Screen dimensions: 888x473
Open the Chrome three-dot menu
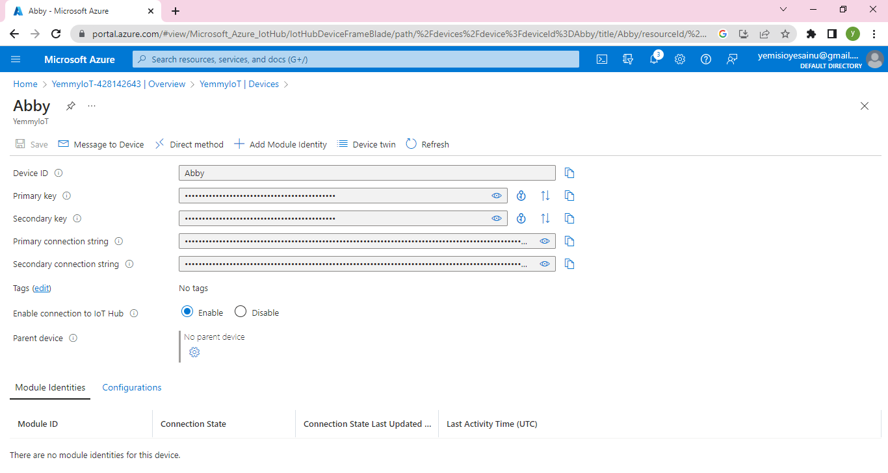tap(873, 34)
